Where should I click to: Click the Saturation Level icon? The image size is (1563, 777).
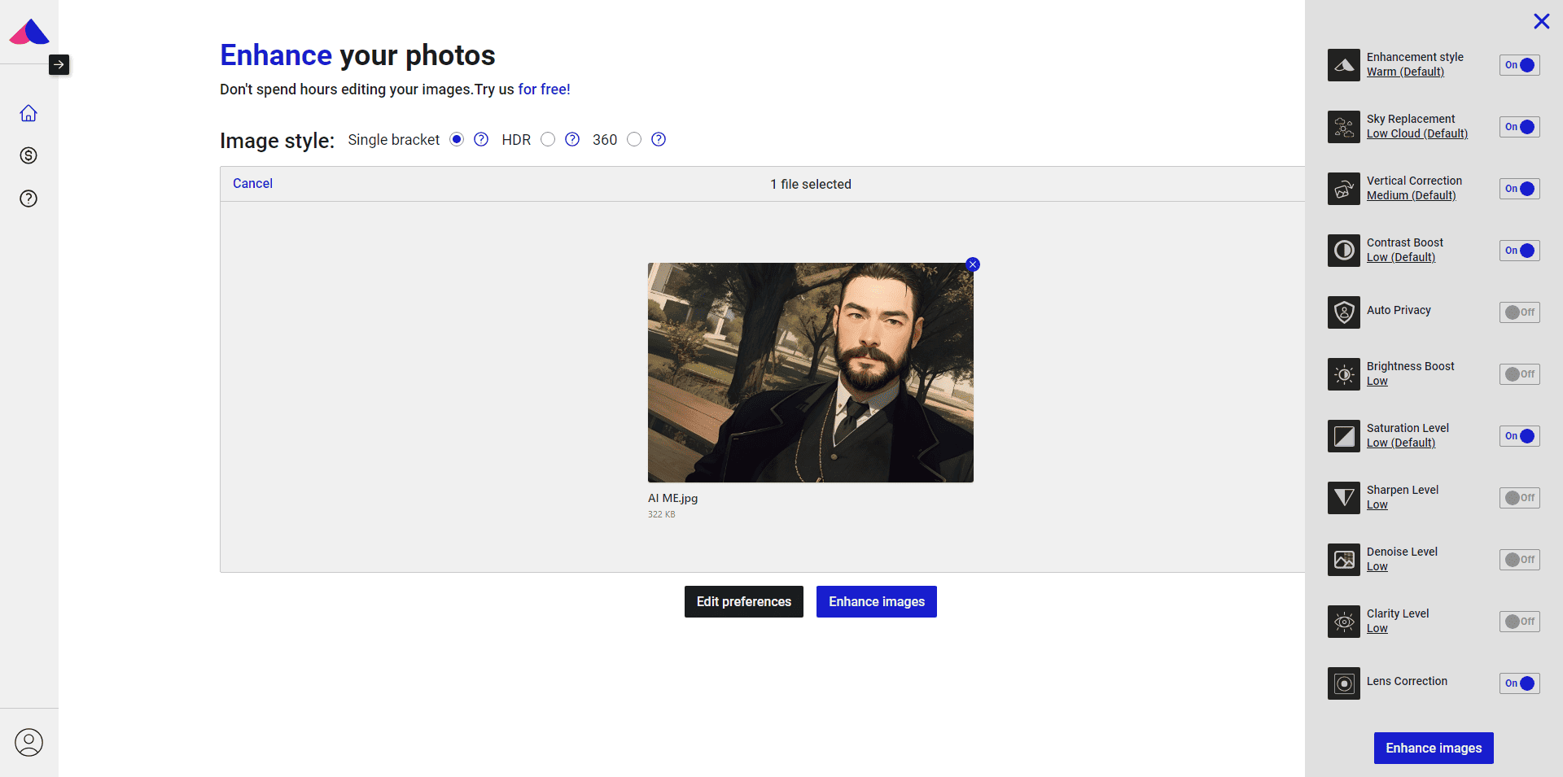click(1344, 436)
